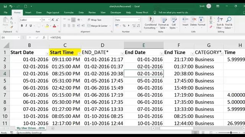This screenshot has width=245, height=137.
Task: Click the Undo arrow icon
Action: [x=11, y=6]
